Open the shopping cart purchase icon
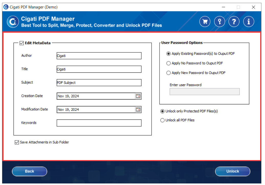This screenshot has height=185, width=265. point(205,22)
